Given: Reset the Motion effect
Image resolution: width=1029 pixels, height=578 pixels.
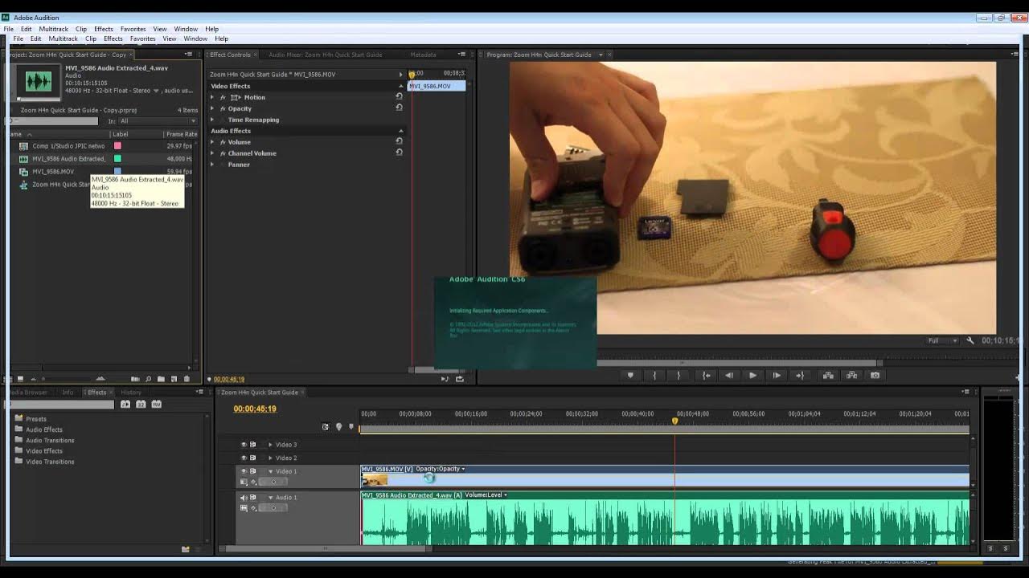Looking at the screenshot, I should (399, 96).
